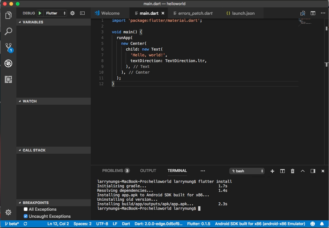Change language mode via Dart status item

click(x=126, y=224)
